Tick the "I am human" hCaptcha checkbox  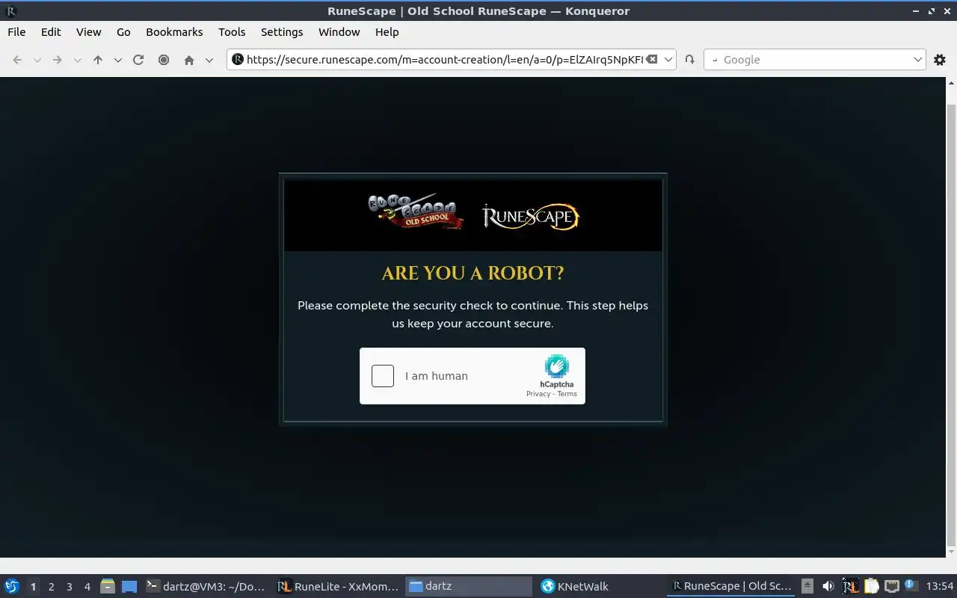click(382, 376)
